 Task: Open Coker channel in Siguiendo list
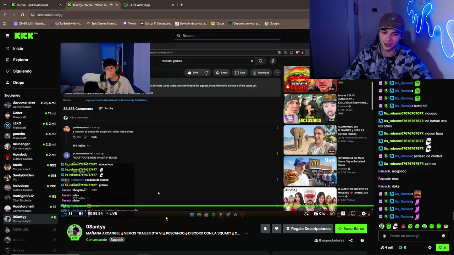click(30, 115)
